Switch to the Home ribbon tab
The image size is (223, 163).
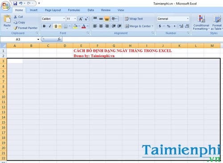click(19, 10)
